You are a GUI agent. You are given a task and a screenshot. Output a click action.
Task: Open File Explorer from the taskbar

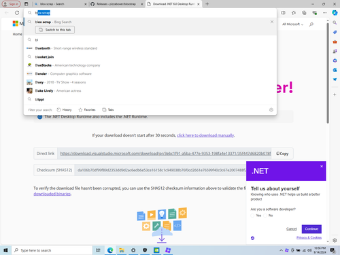click(x=122, y=250)
